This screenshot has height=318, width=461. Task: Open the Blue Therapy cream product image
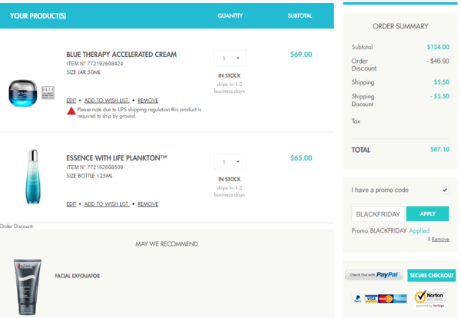point(23,93)
